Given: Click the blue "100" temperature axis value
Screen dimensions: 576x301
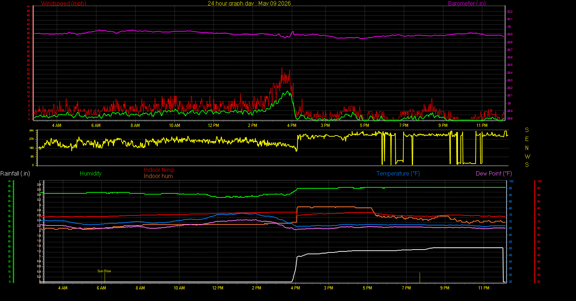Looking at the screenshot, I should click(511, 182).
